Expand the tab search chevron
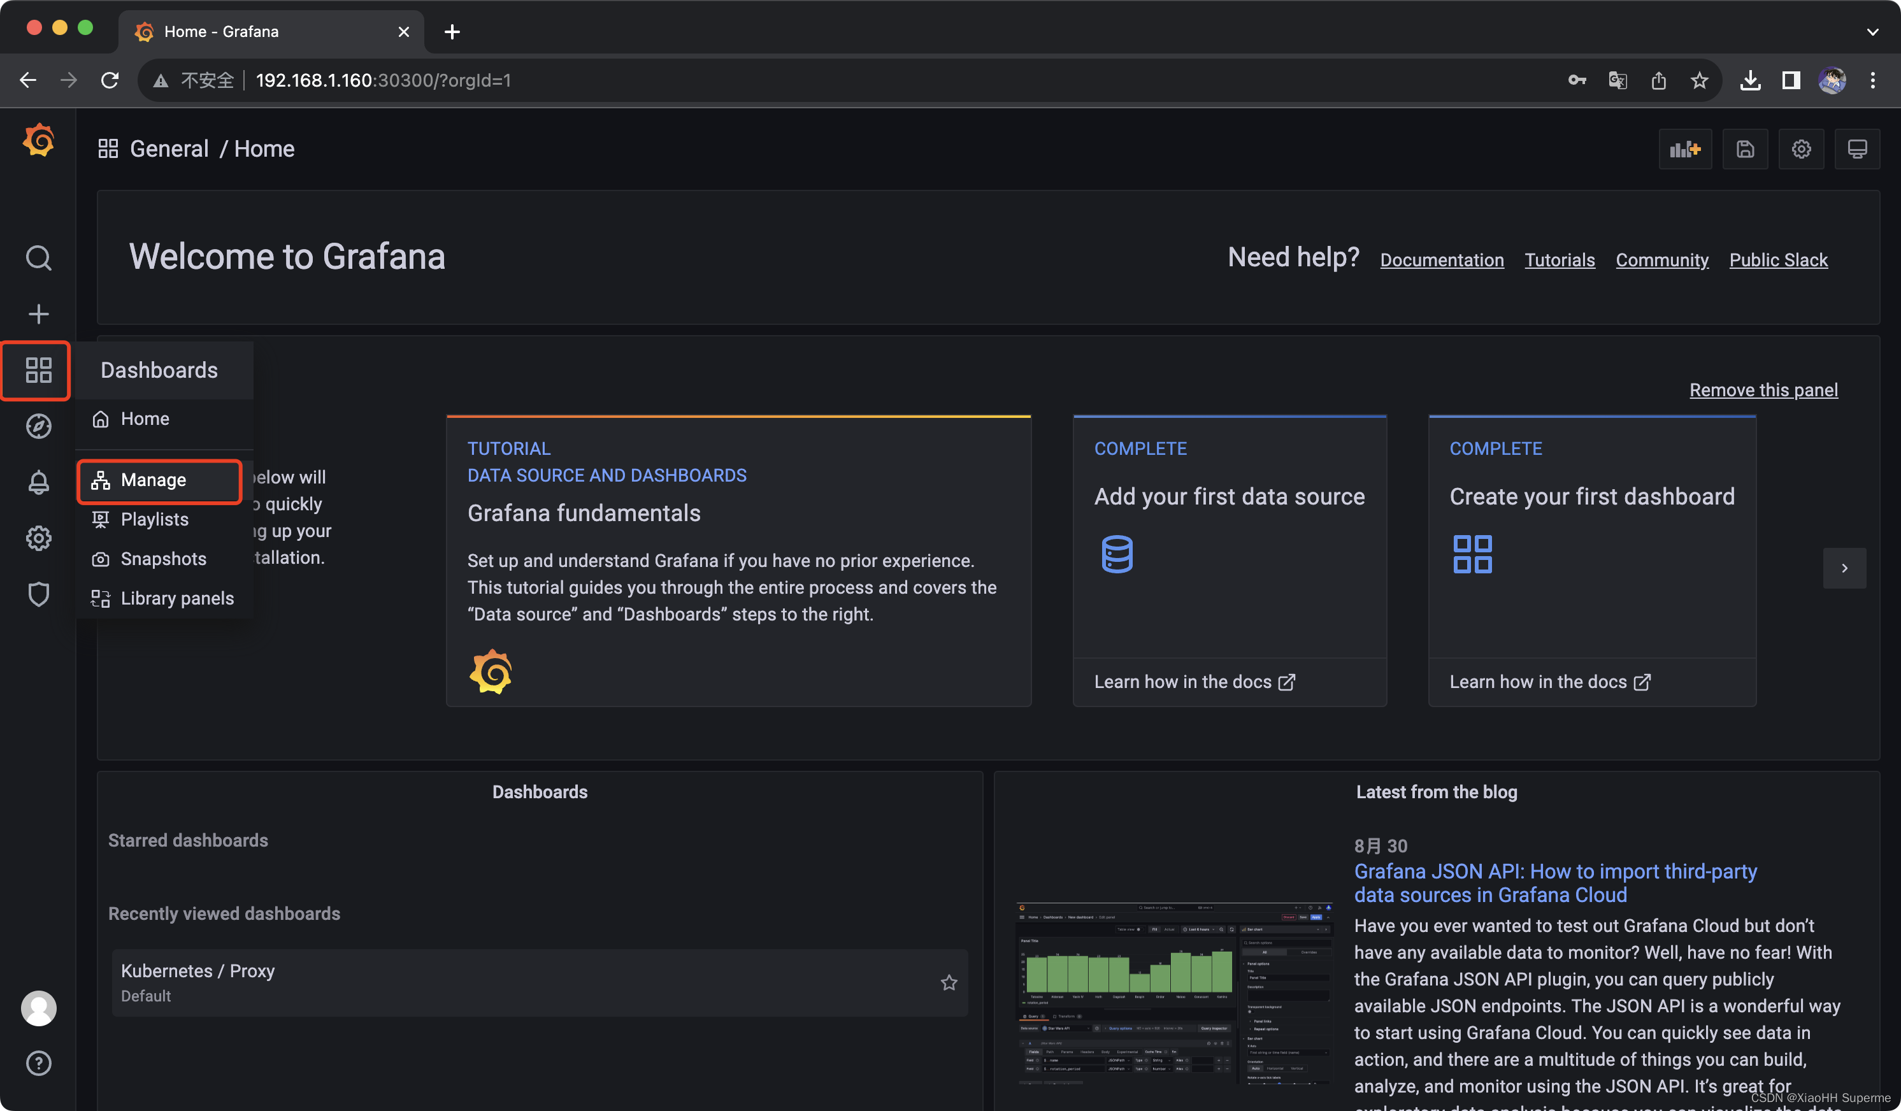1901x1111 pixels. click(x=1872, y=32)
